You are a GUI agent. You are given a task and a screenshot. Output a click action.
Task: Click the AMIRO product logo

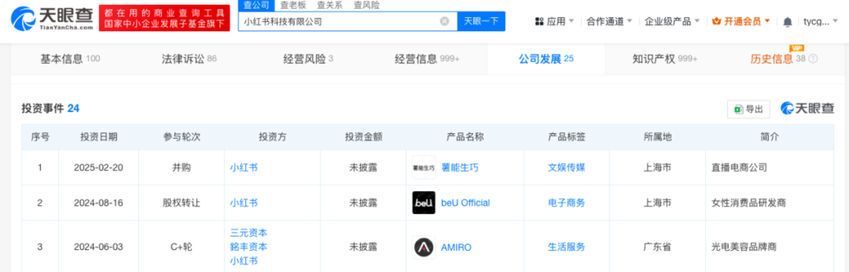(424, 247)
